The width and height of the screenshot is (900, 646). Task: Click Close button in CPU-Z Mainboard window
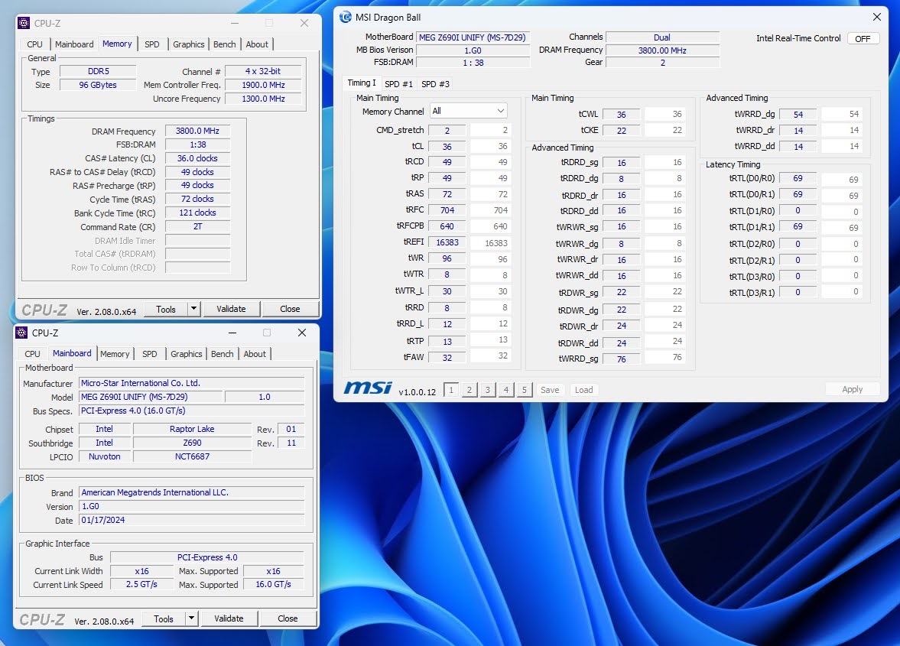288,618
